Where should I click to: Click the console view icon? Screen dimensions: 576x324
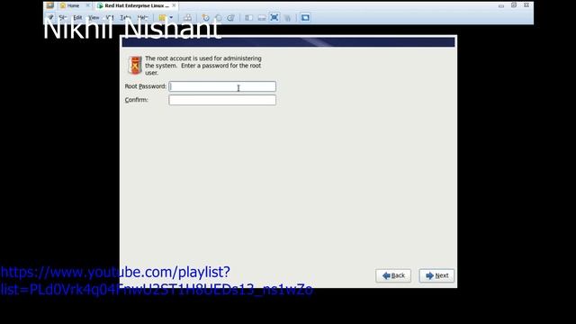click(x=305, y=18)
